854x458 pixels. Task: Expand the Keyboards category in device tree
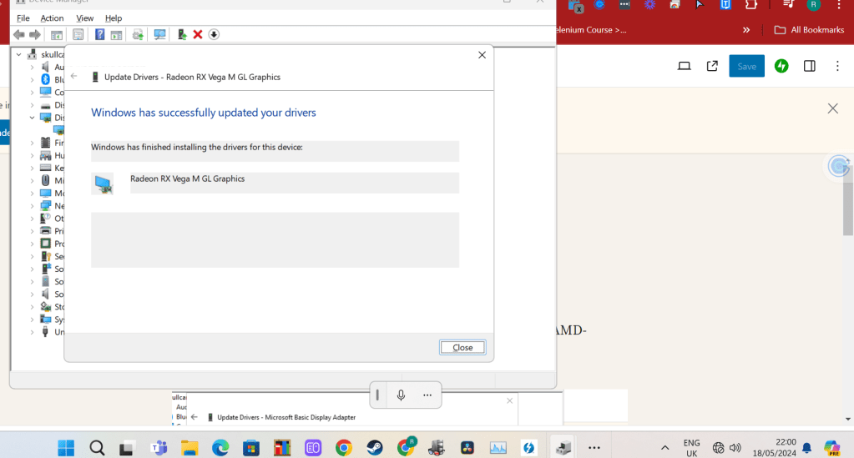click(x=32, y=168)
